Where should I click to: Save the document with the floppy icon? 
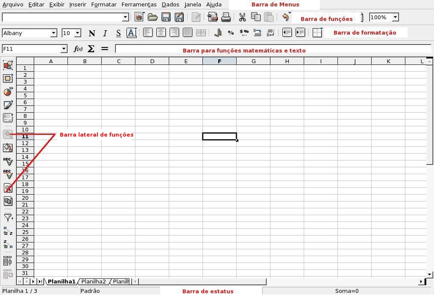tap(166, 17)
